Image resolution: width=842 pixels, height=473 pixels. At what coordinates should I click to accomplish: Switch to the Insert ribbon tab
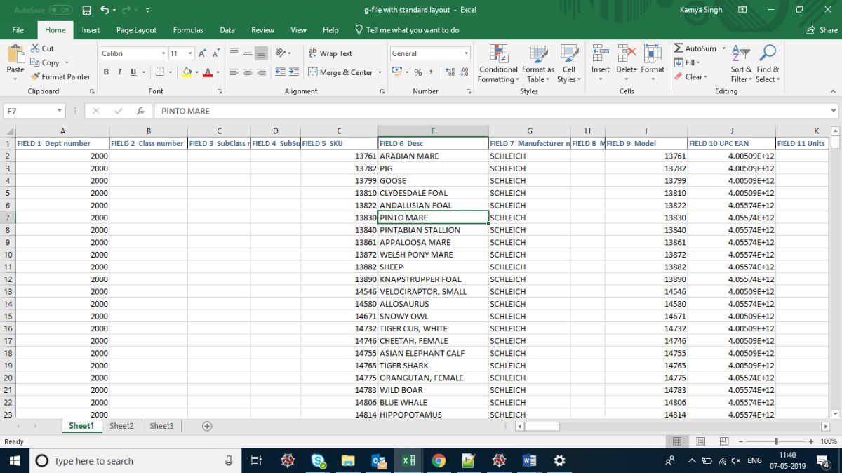point(91,30)
